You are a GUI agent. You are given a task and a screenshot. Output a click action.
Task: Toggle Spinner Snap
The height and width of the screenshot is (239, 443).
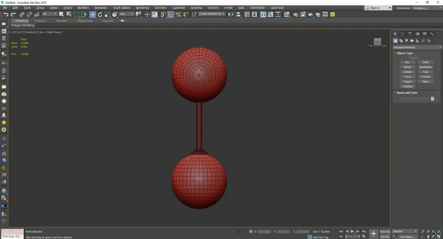click(x=185, y=14)
